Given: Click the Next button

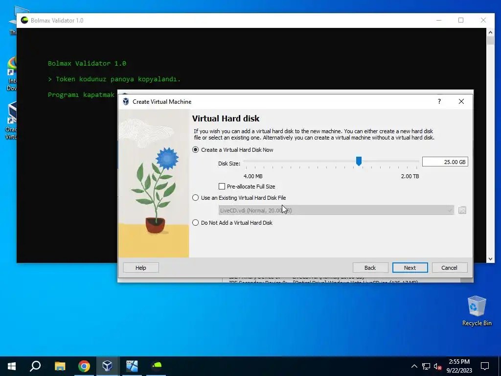Looking at the screenshot, I should click(x=410, y=268).
